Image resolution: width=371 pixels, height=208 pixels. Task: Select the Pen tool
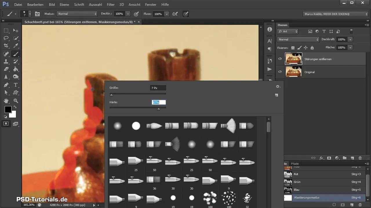pyautogui.click(x=6, y=85)
